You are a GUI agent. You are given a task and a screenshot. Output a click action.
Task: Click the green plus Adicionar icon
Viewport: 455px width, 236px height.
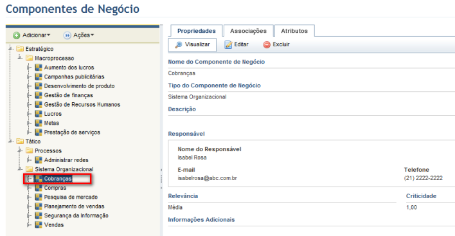click(x=17, y=35)
